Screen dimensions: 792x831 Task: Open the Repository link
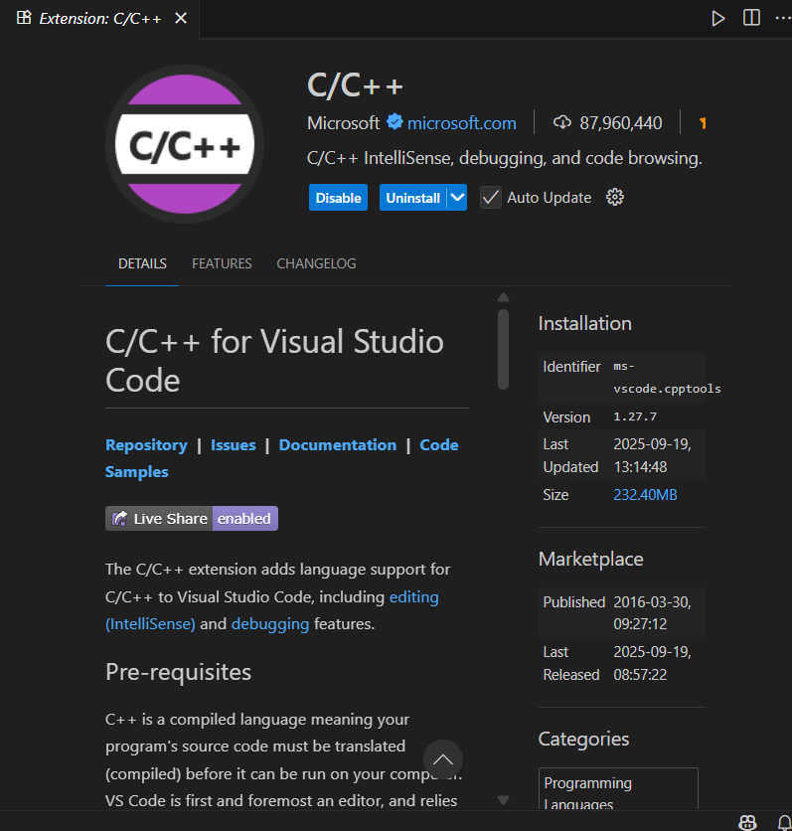point(146,445)
